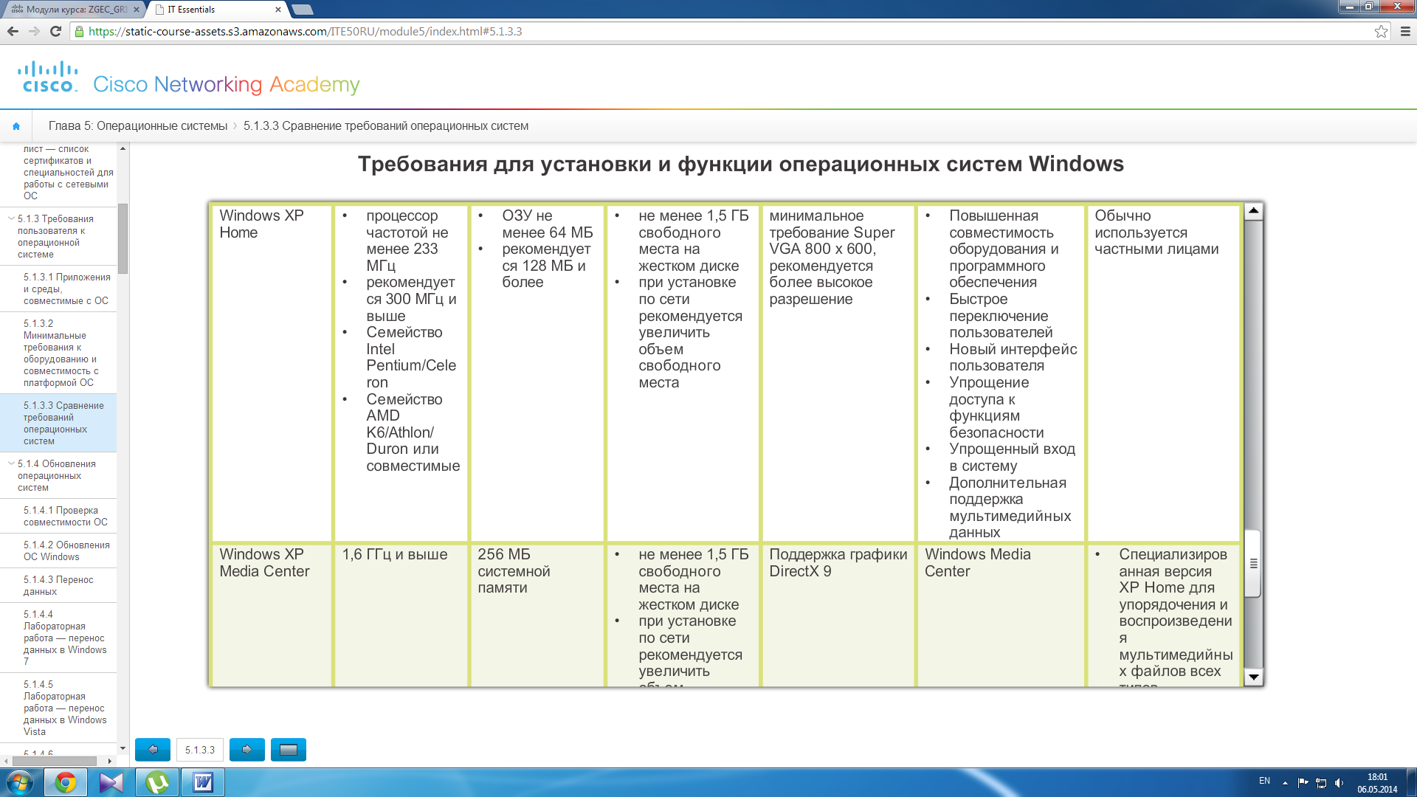Click the Cisco Networking Academy title
This screenshot has width=1417, height=797.
[226, 84]
